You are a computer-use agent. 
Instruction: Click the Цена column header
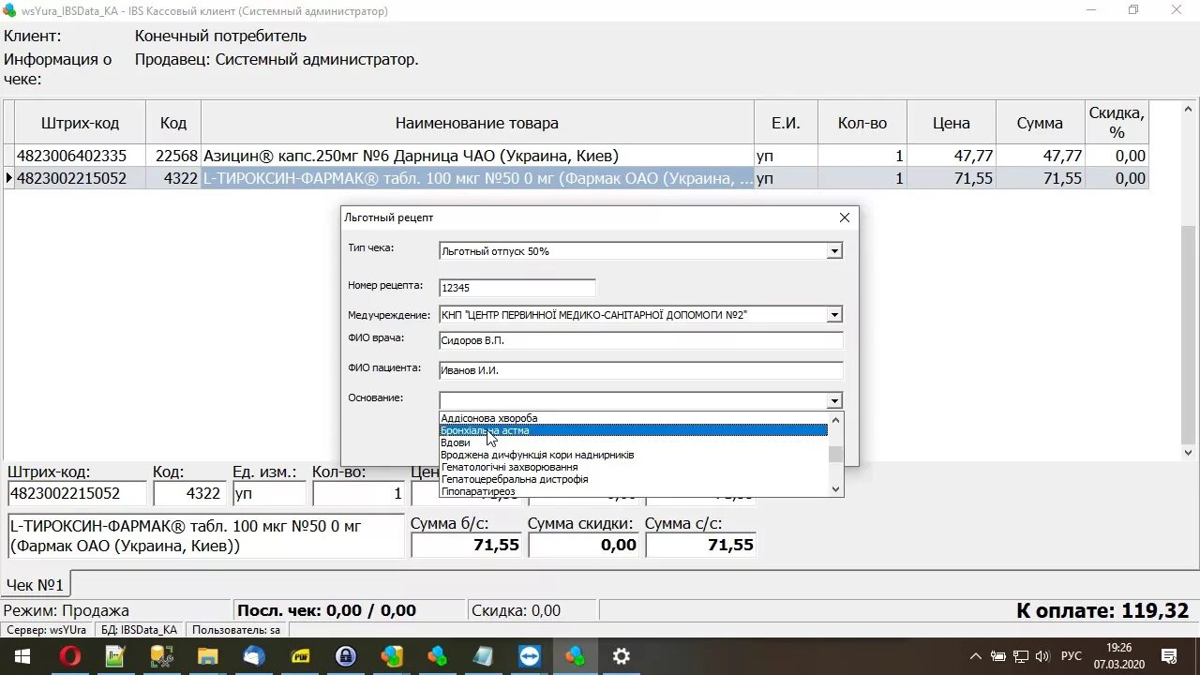[952, 123]
